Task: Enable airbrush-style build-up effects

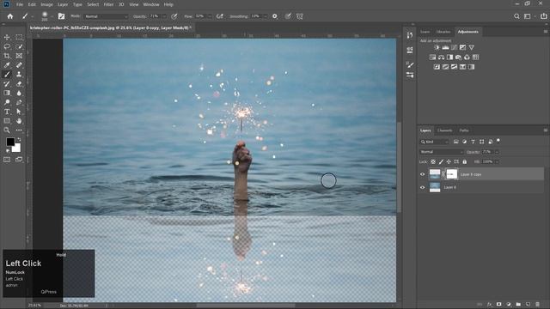Action: click(x=220, y=16)
